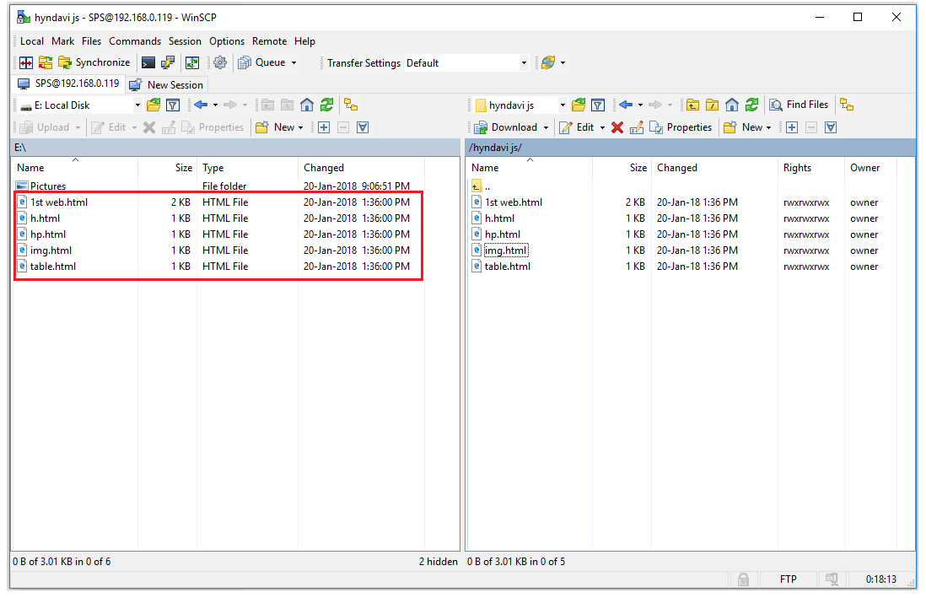Click the red Delete icon in remote panel
The image size is (926, 598).
617,127
